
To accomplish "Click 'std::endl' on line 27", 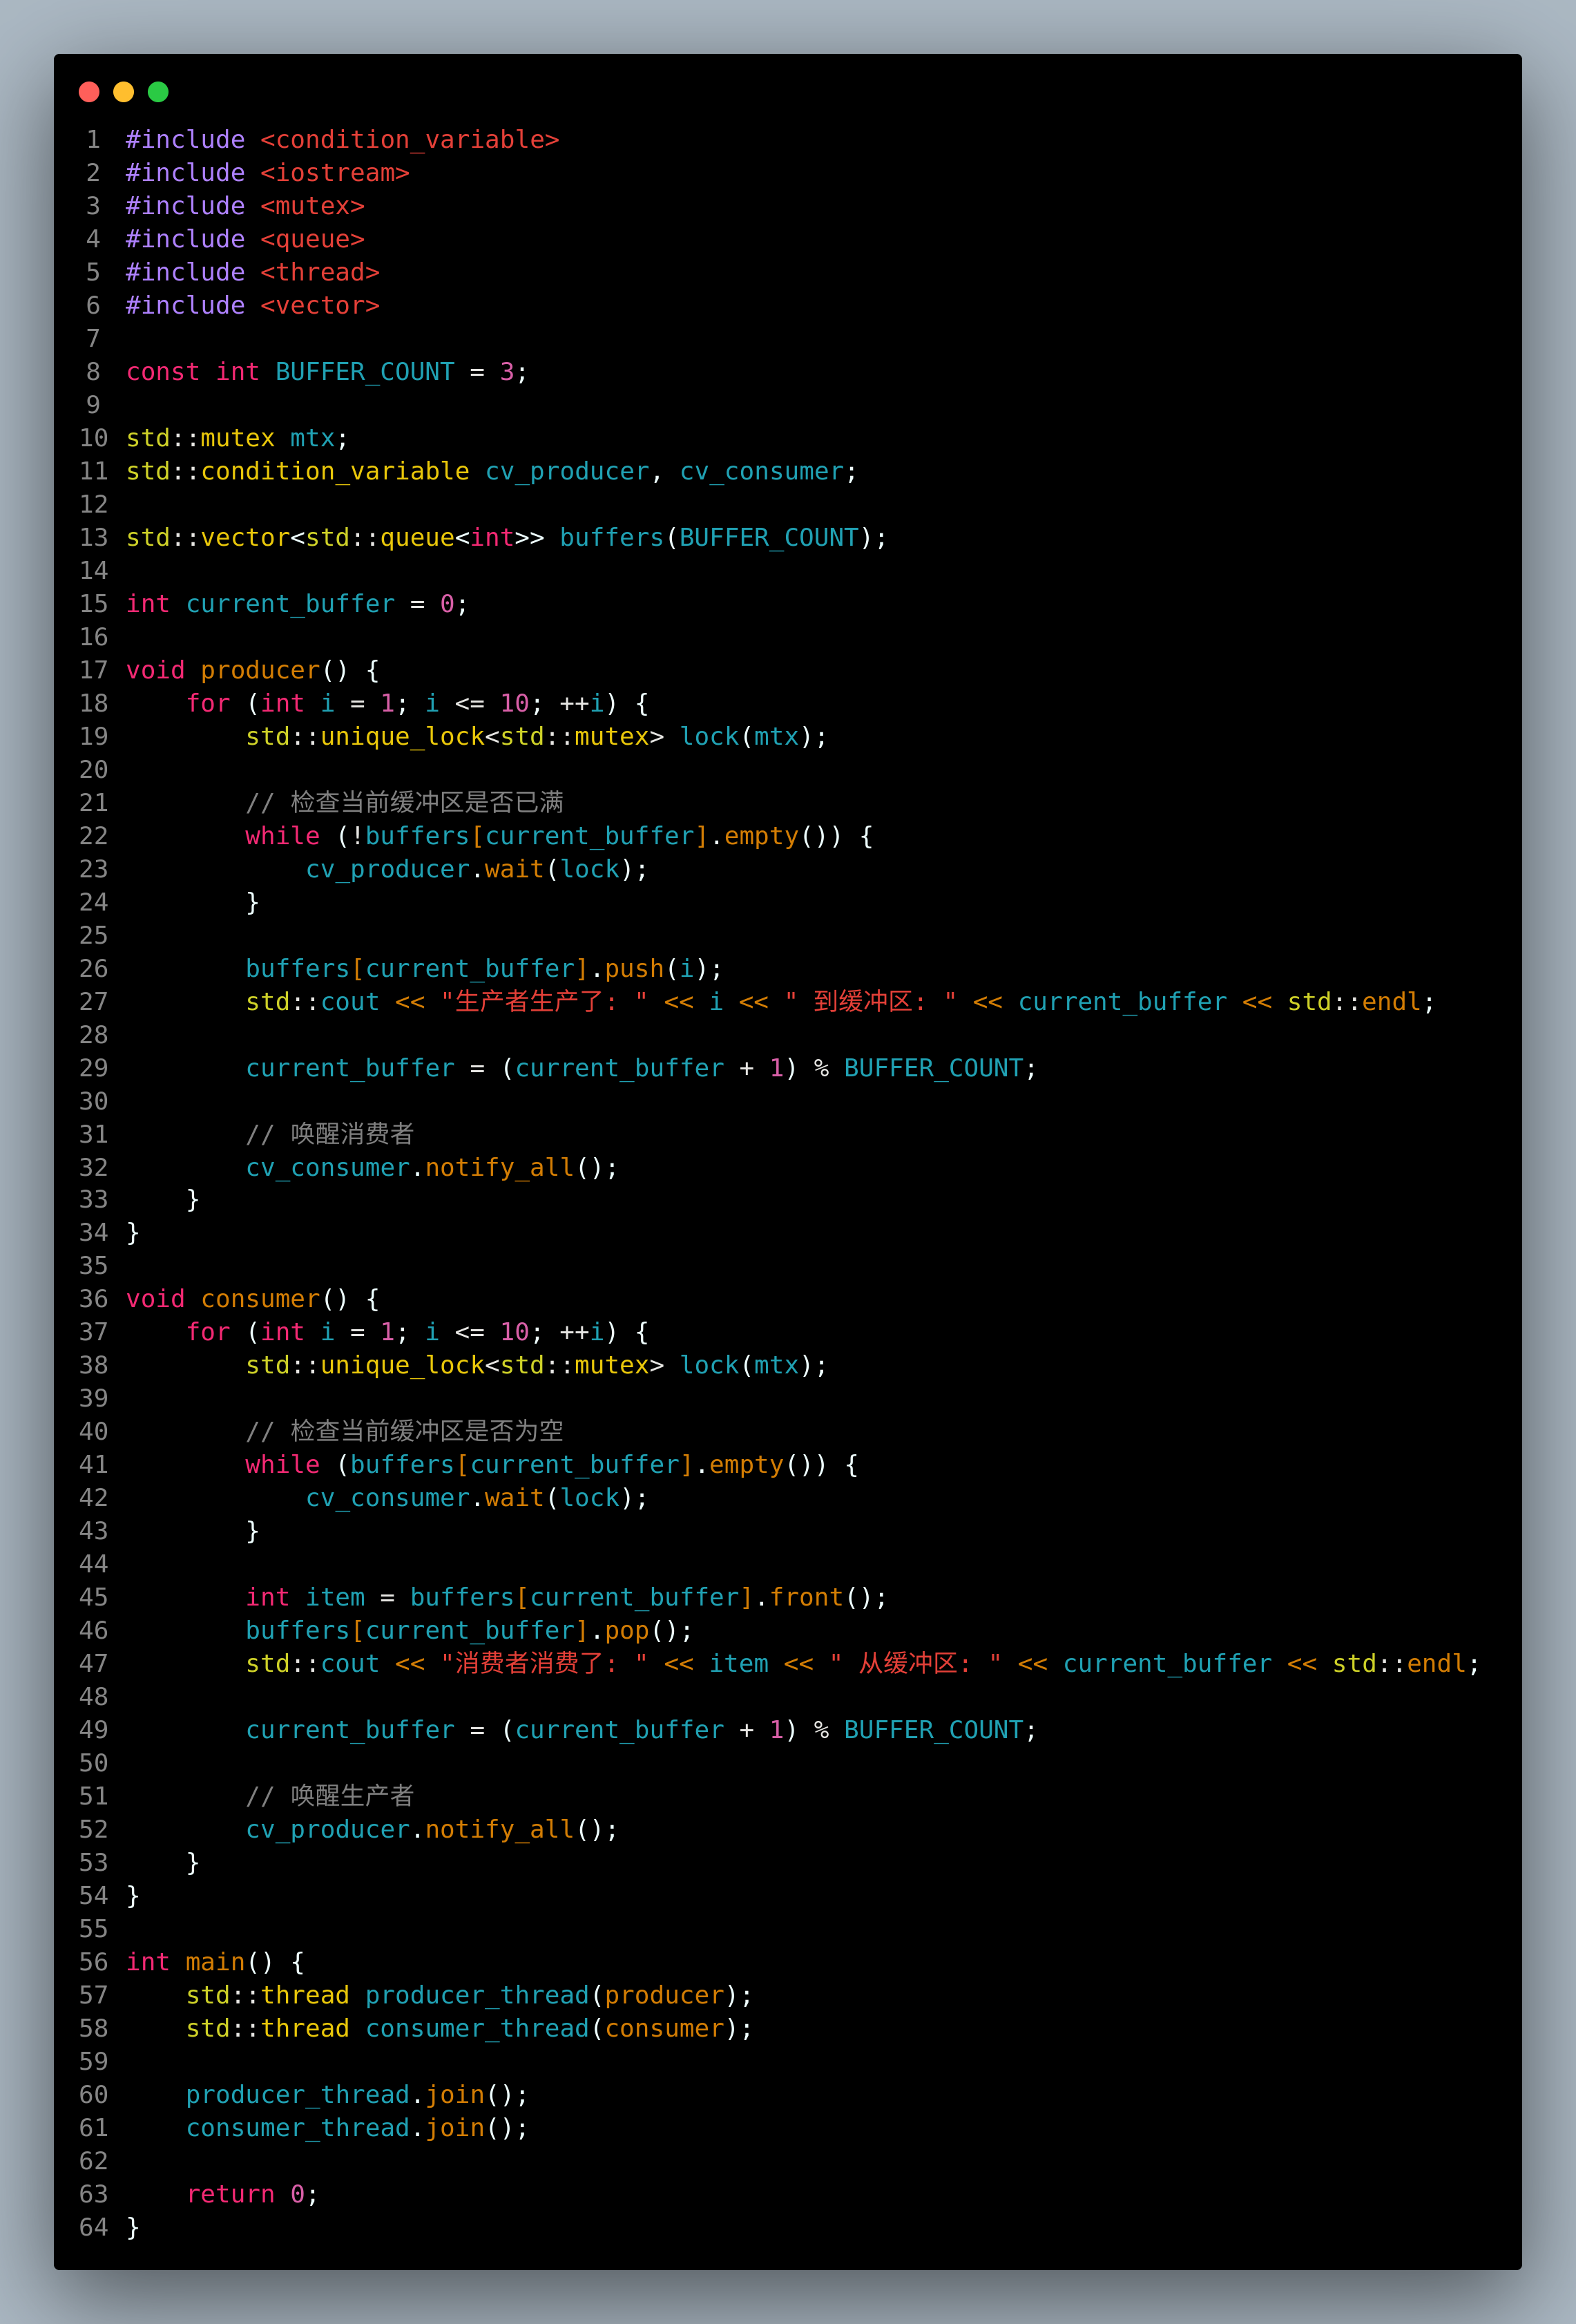I will pos(1354,1002).
